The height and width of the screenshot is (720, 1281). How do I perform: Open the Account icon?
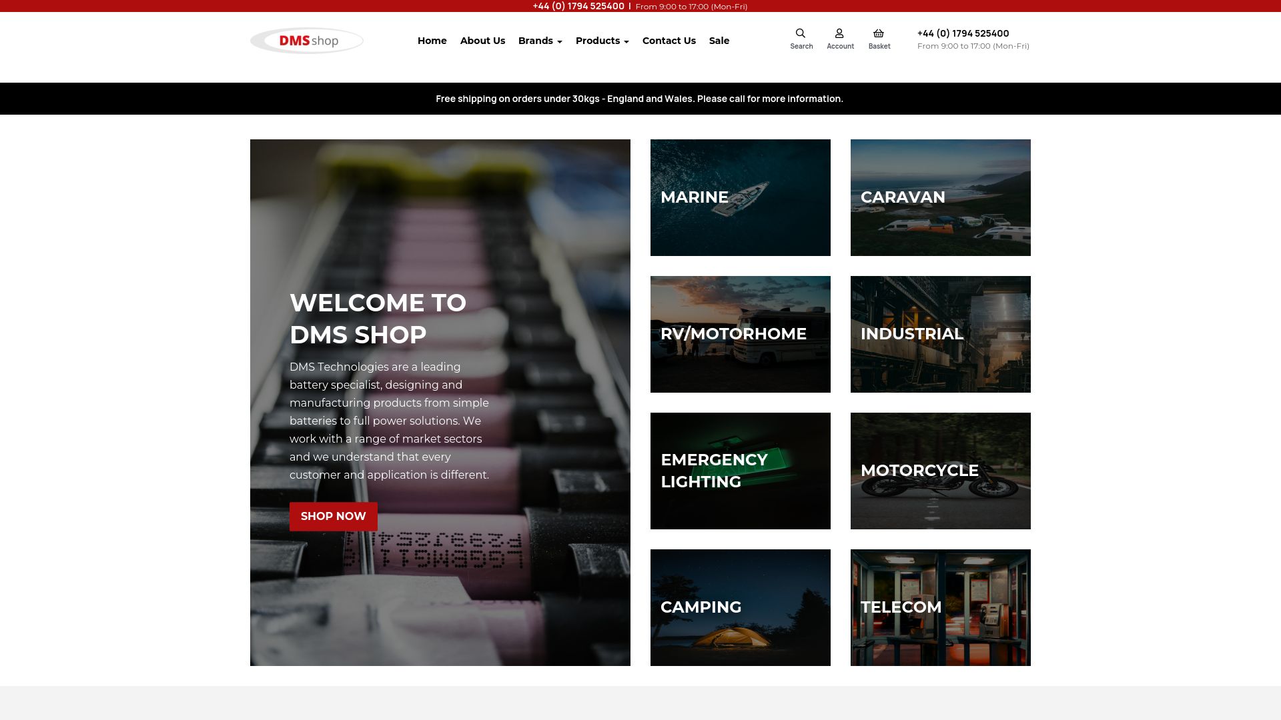pos(839,34)
